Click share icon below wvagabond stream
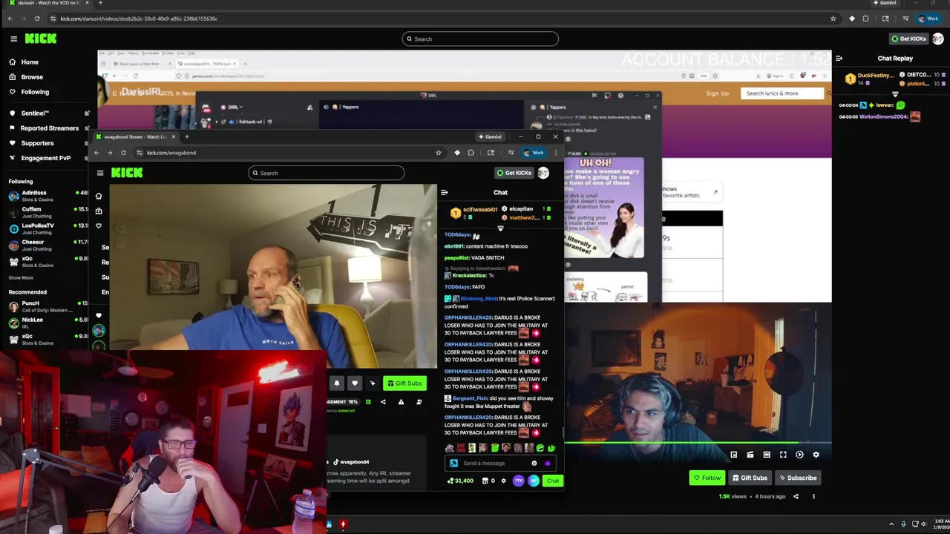Image resolution: width=950 pixels, height=534 pixels. 383,402
